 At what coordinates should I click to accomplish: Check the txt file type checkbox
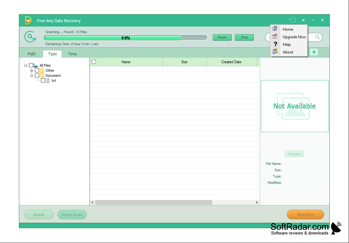coord(43,81)
